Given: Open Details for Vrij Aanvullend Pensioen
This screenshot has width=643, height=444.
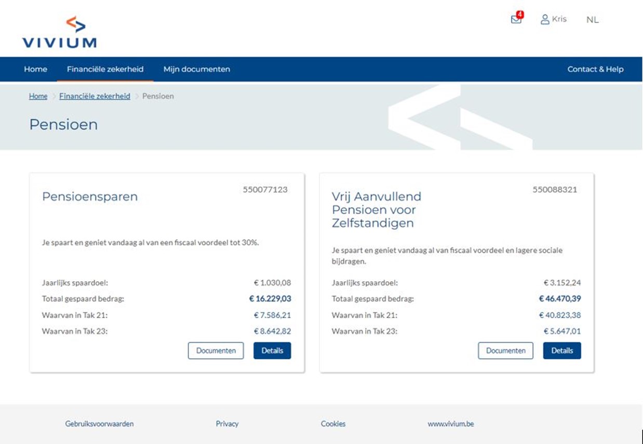Looking at the screenshot, I should click(x=562, y=350).
